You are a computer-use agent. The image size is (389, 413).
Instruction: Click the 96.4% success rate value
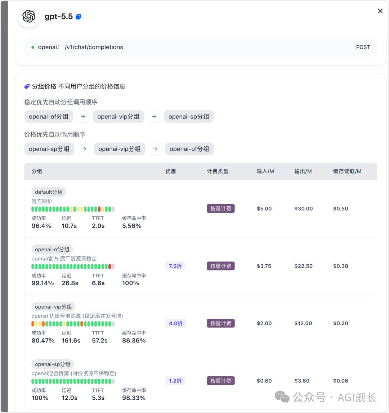[x=41, y=226]
